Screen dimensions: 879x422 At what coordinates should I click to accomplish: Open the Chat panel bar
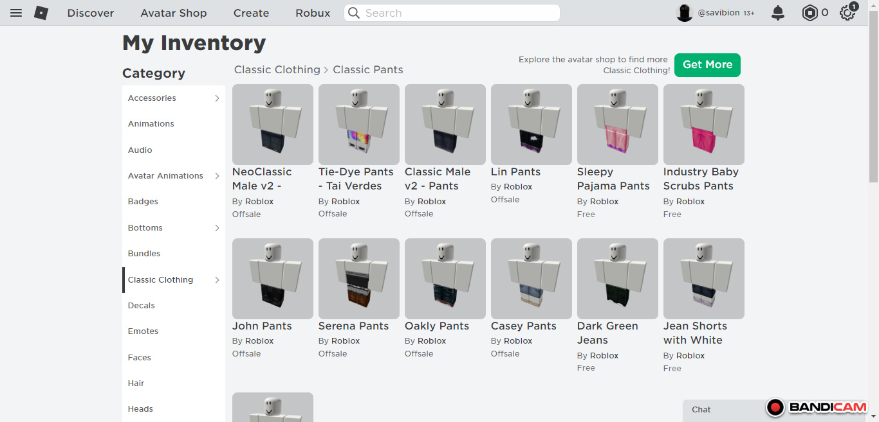pos(722,410)
